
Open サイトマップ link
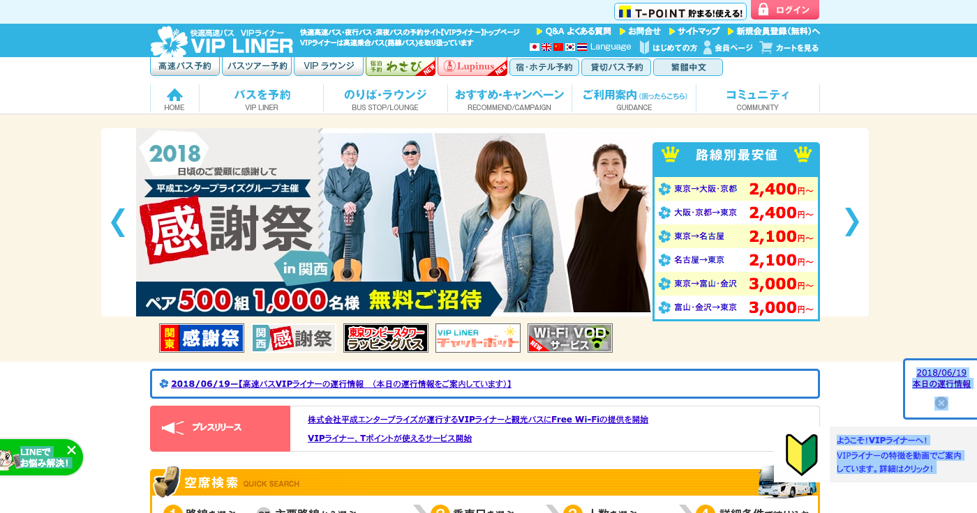coord(694,31)
